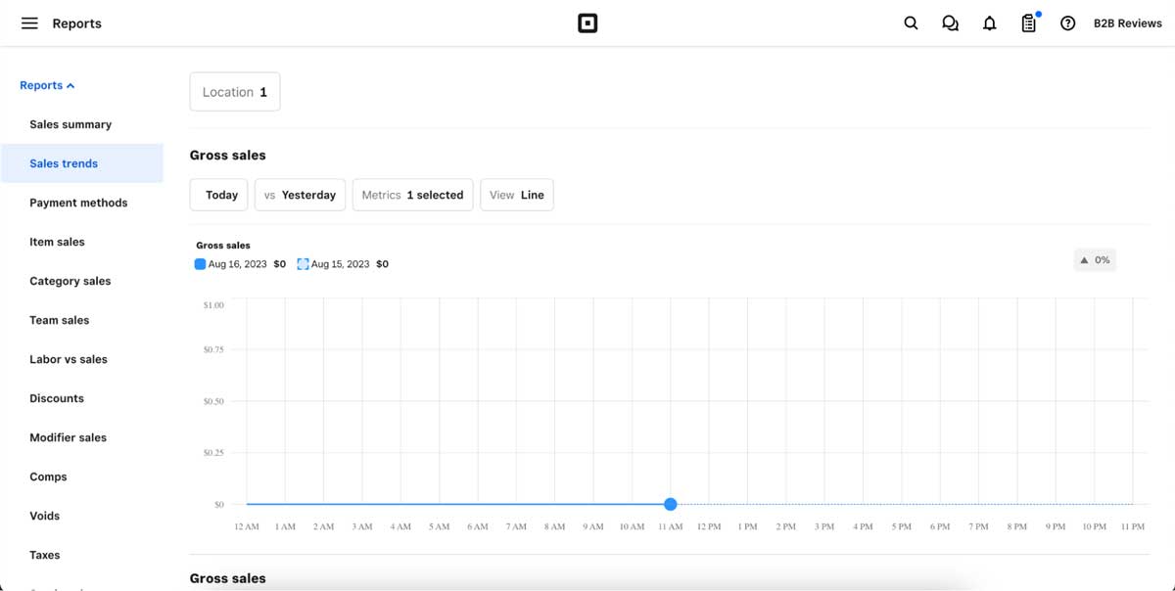Open the Location filter
Viewport: 1175px width, 591px height.
pyautogui.click(x=235, y=91)
